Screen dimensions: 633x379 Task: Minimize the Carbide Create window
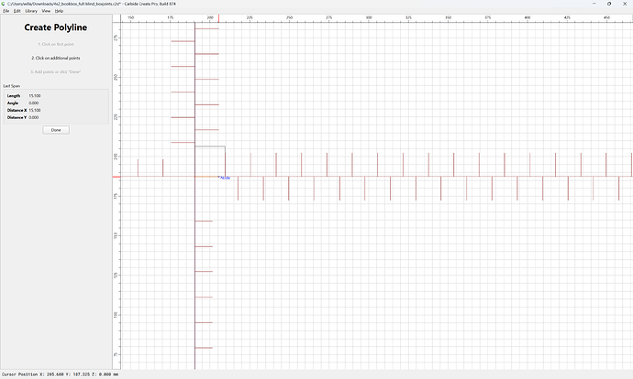(594, 4)
